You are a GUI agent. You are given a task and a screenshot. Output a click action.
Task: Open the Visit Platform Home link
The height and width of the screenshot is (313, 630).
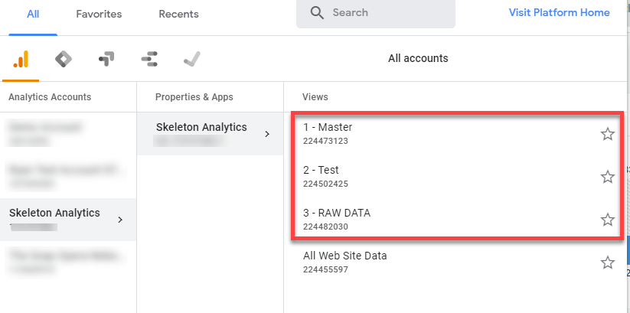click(x=560, y=12)
